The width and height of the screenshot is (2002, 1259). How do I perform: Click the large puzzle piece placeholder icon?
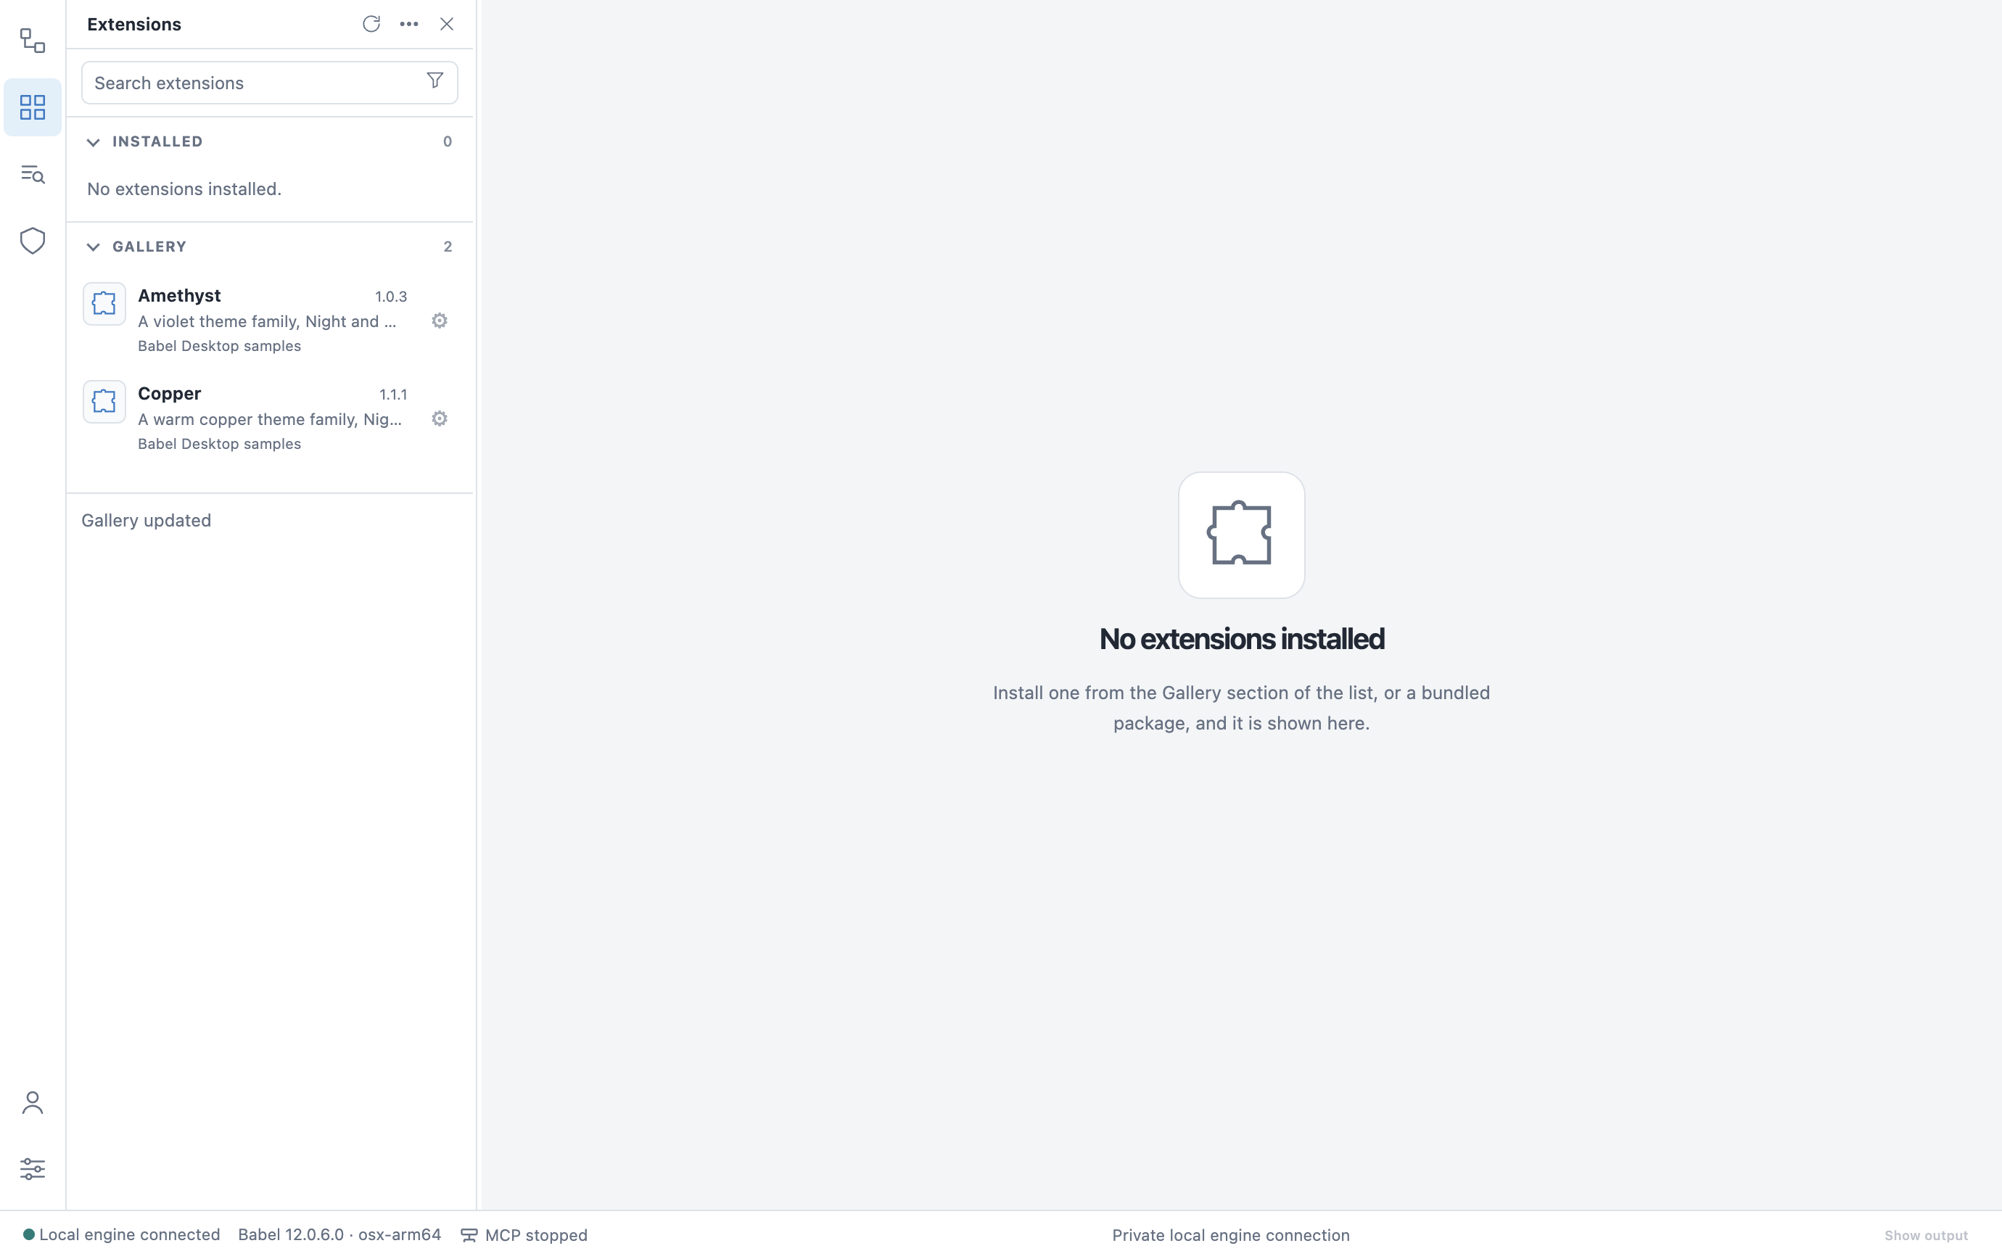click(x=1240, y=535)
